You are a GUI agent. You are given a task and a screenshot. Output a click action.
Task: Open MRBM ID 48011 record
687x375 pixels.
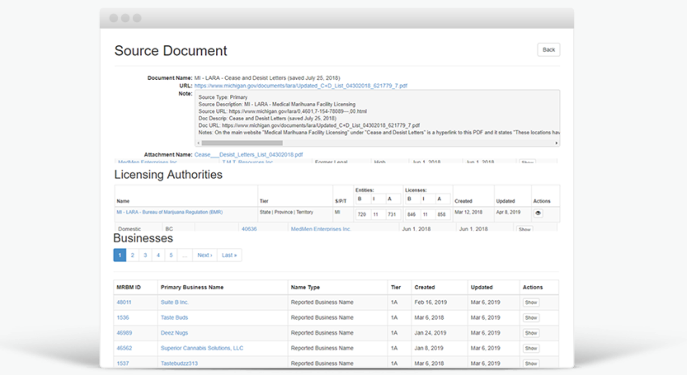point(124,302)
